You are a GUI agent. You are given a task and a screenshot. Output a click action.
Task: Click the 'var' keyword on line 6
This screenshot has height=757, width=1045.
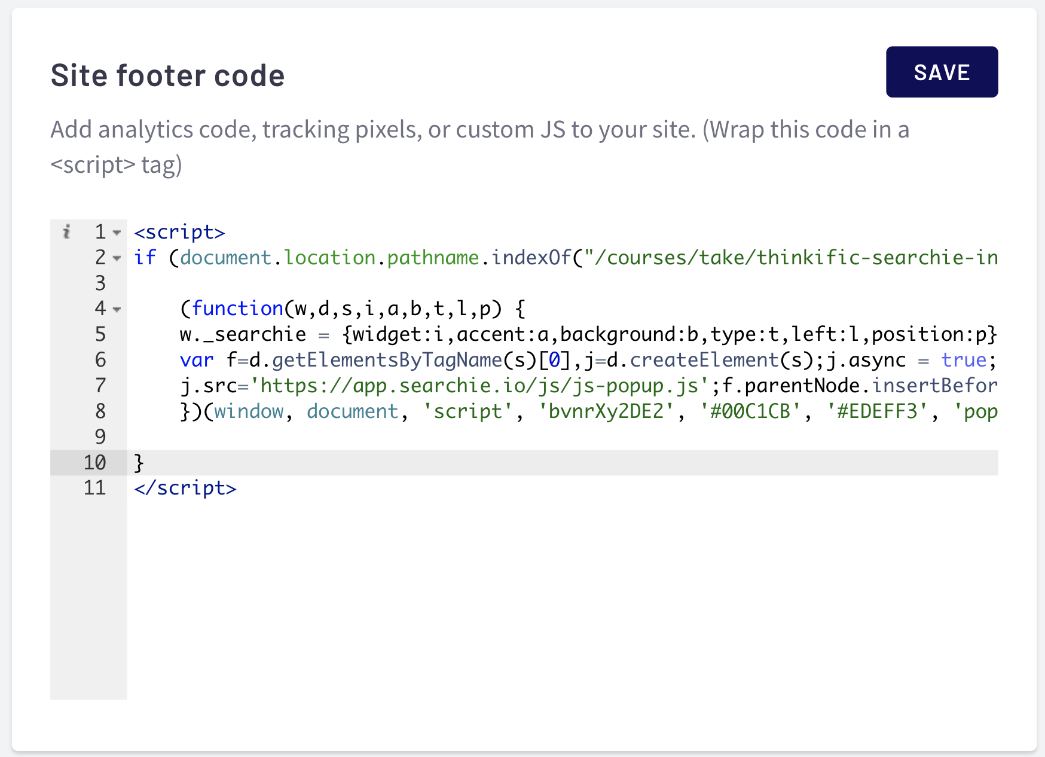pyautogui.click(x=197, y=360)
